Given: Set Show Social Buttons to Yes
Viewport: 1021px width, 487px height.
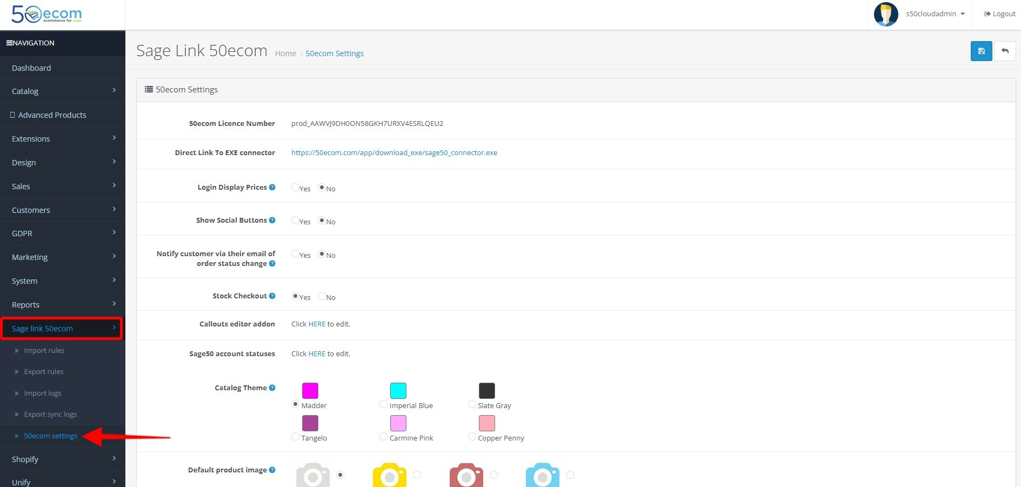Looking at the screenshot, I should pos(295,221).
